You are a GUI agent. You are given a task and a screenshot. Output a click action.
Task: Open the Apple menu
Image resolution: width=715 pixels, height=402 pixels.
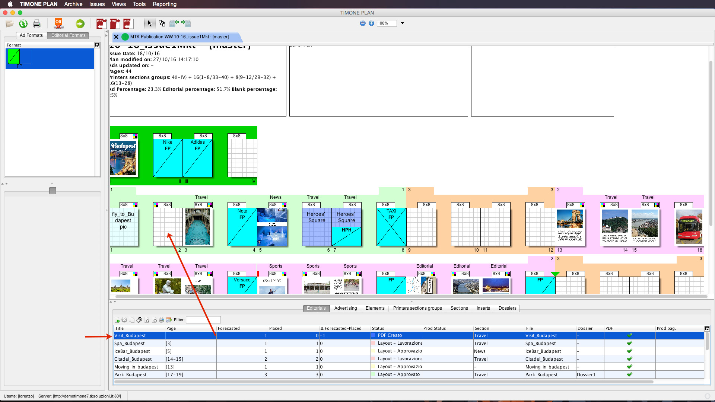(x=10, y=4)
